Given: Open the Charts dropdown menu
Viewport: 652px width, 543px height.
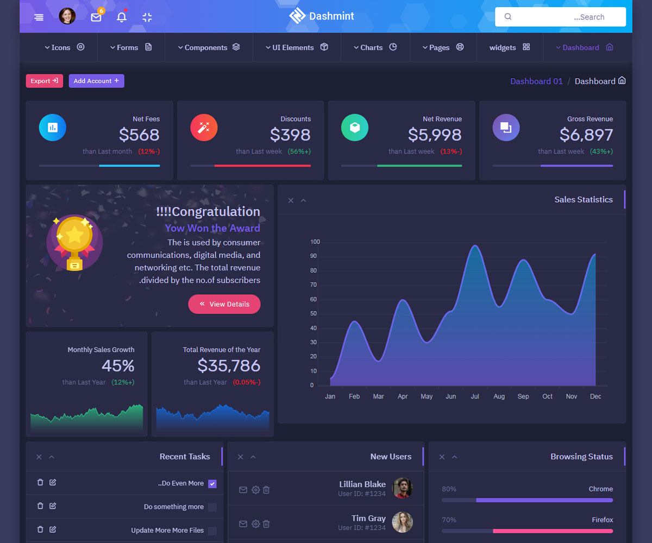Looking at the screenshot, I should click(375, 47).
